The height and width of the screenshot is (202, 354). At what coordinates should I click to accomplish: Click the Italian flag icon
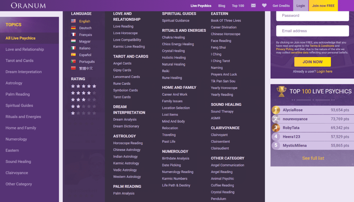[x=73, y=48]
